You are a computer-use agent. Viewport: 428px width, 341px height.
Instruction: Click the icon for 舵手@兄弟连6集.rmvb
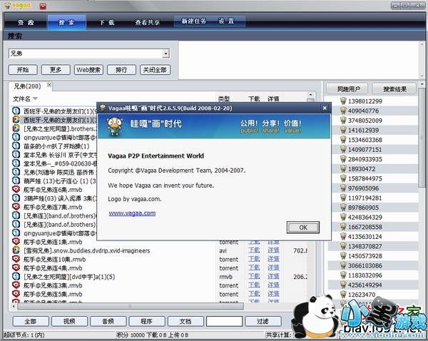coord(16,189)
